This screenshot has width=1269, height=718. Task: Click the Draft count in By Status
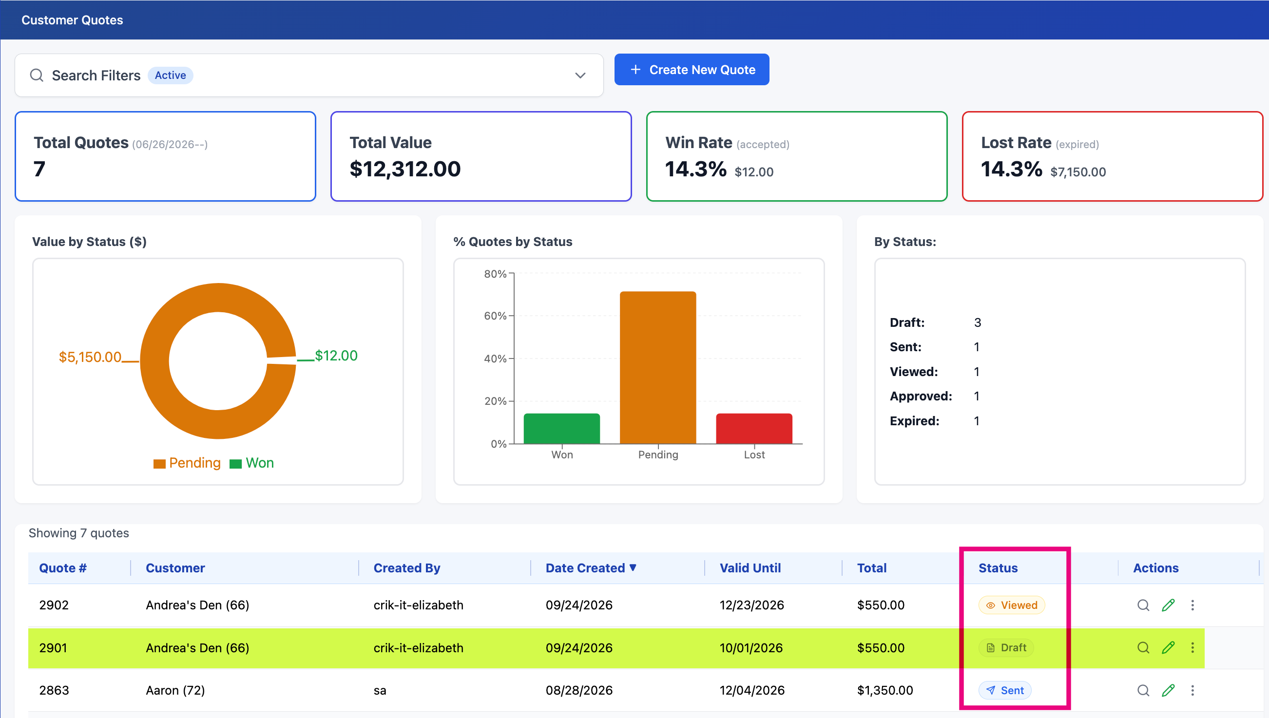[x=978, y=322]
